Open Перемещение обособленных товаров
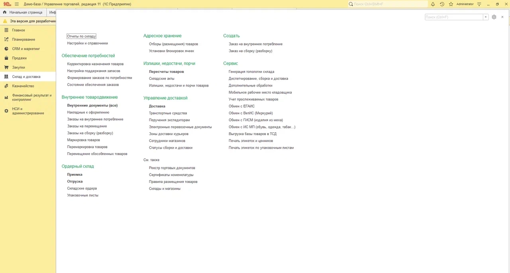This screenshot has height=273, width=510. [97, 154]
